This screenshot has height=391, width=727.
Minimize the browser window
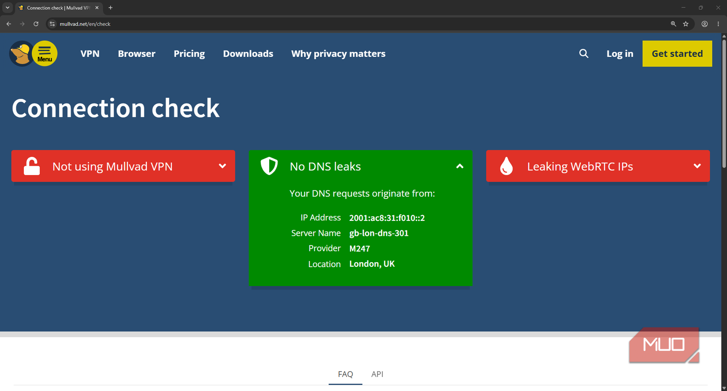(683, 7)
